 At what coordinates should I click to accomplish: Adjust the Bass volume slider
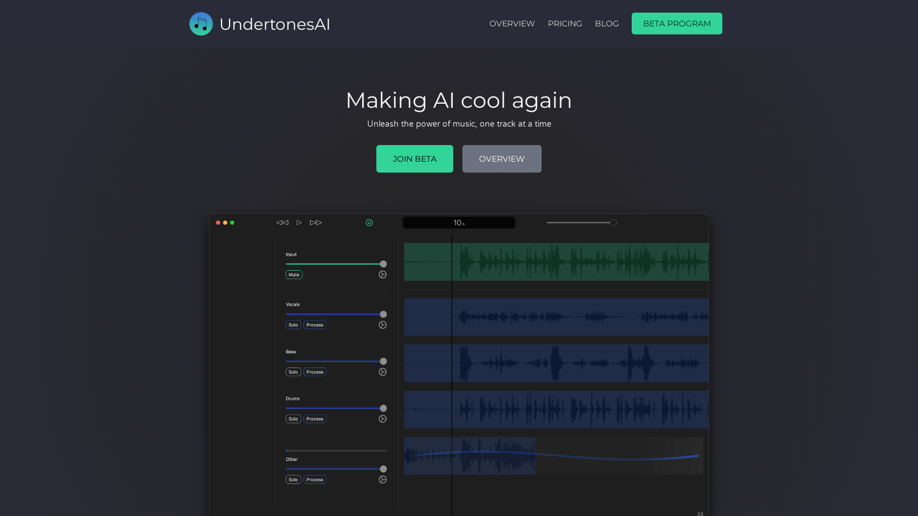[x=336, y=361]
